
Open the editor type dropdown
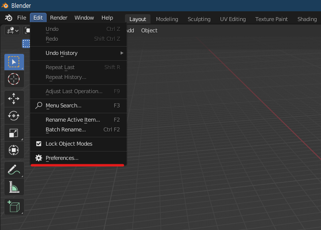[12, 30]
